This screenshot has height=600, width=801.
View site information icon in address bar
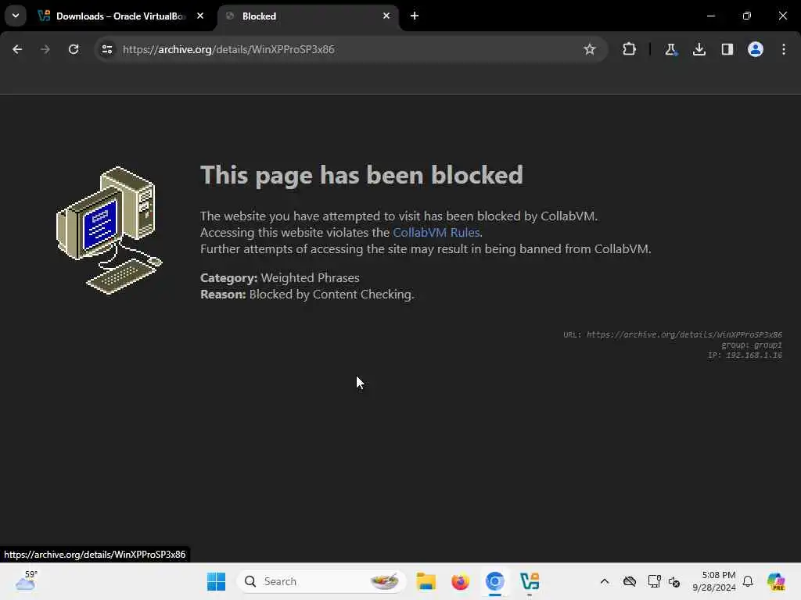pyautogui.click(x=106, y=49)
